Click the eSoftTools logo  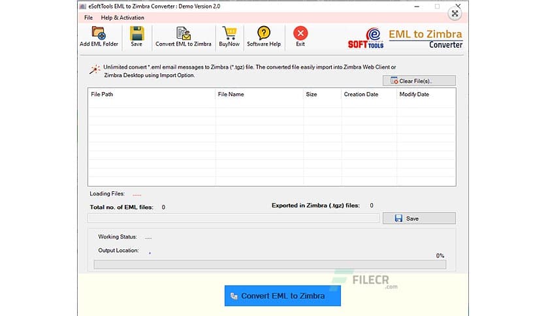click(366, 39)
